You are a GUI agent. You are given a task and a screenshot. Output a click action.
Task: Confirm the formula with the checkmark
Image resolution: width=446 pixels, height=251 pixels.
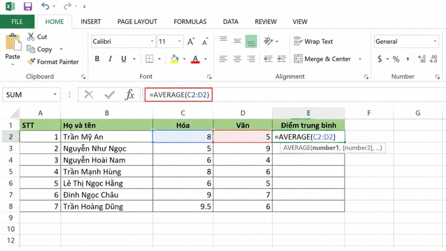tap(109, 95)
